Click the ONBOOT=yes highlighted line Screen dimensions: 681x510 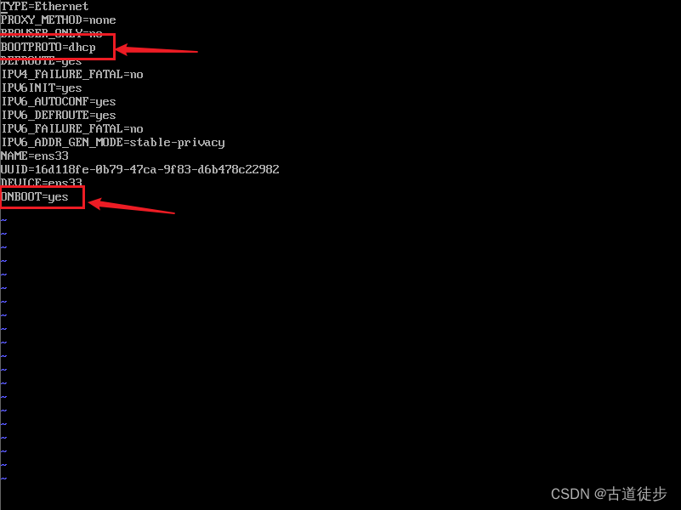point(34,197)
